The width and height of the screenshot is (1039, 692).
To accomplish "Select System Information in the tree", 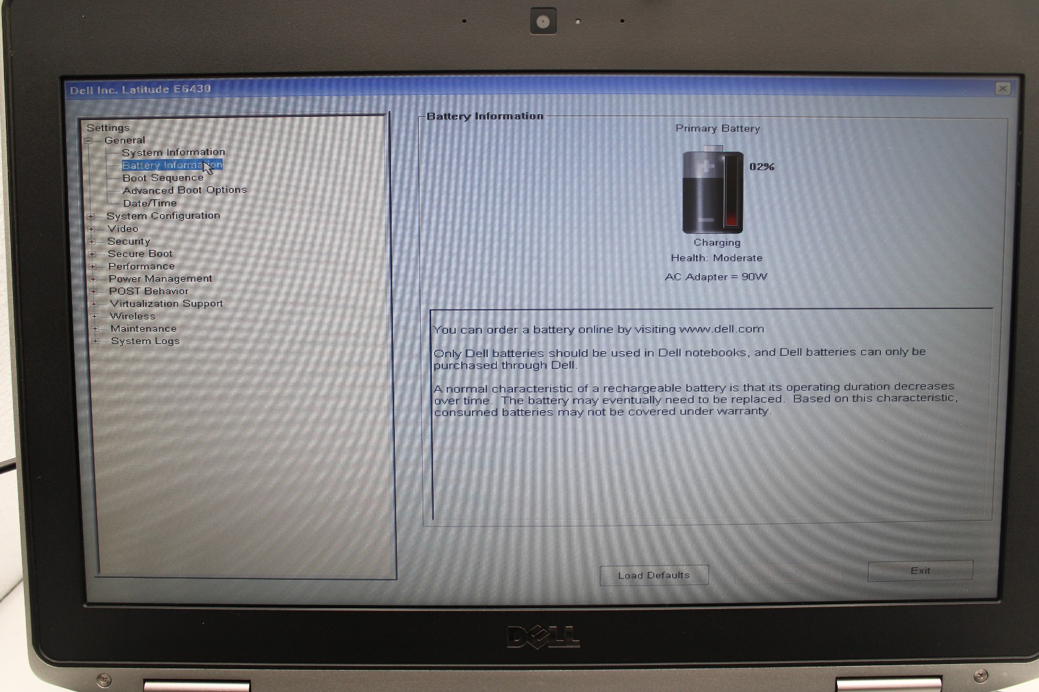I will pos(173,152).
